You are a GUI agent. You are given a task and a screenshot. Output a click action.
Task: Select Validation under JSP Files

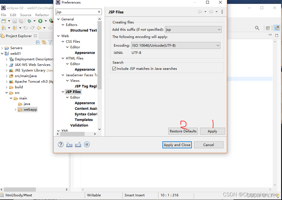(x=79, y=125)
